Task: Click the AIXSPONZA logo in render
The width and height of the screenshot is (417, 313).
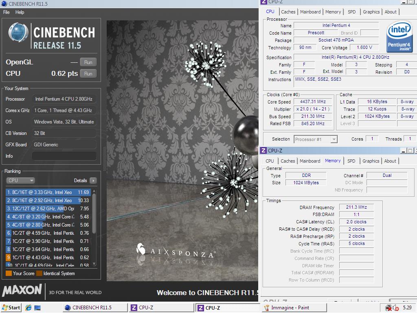Action: (x=176, y=251)
